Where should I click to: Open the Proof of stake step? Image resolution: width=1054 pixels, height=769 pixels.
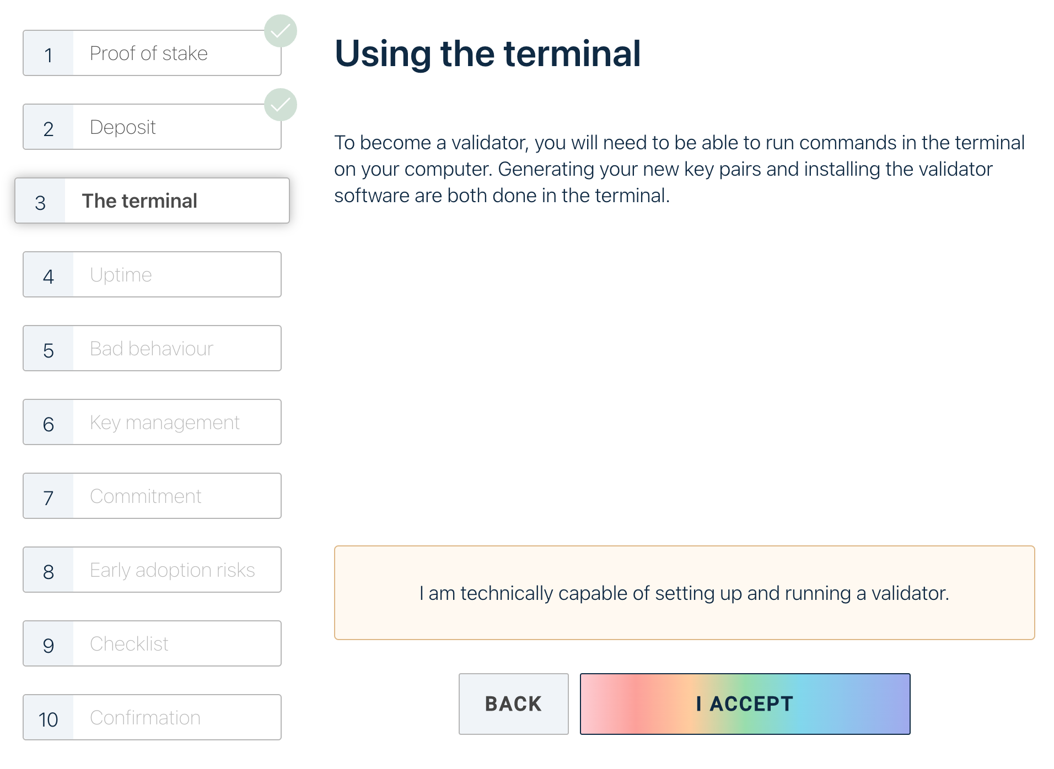[x=152, y=53]
